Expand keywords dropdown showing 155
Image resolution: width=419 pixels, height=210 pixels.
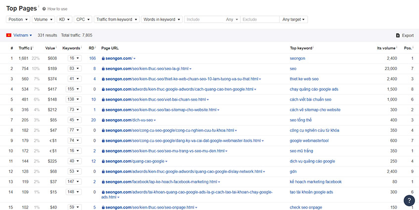click(74, 89)
